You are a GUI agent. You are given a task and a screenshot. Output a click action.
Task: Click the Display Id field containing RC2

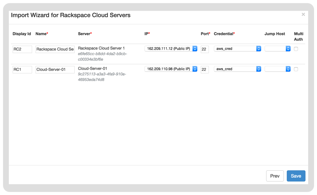coord(22,49)
